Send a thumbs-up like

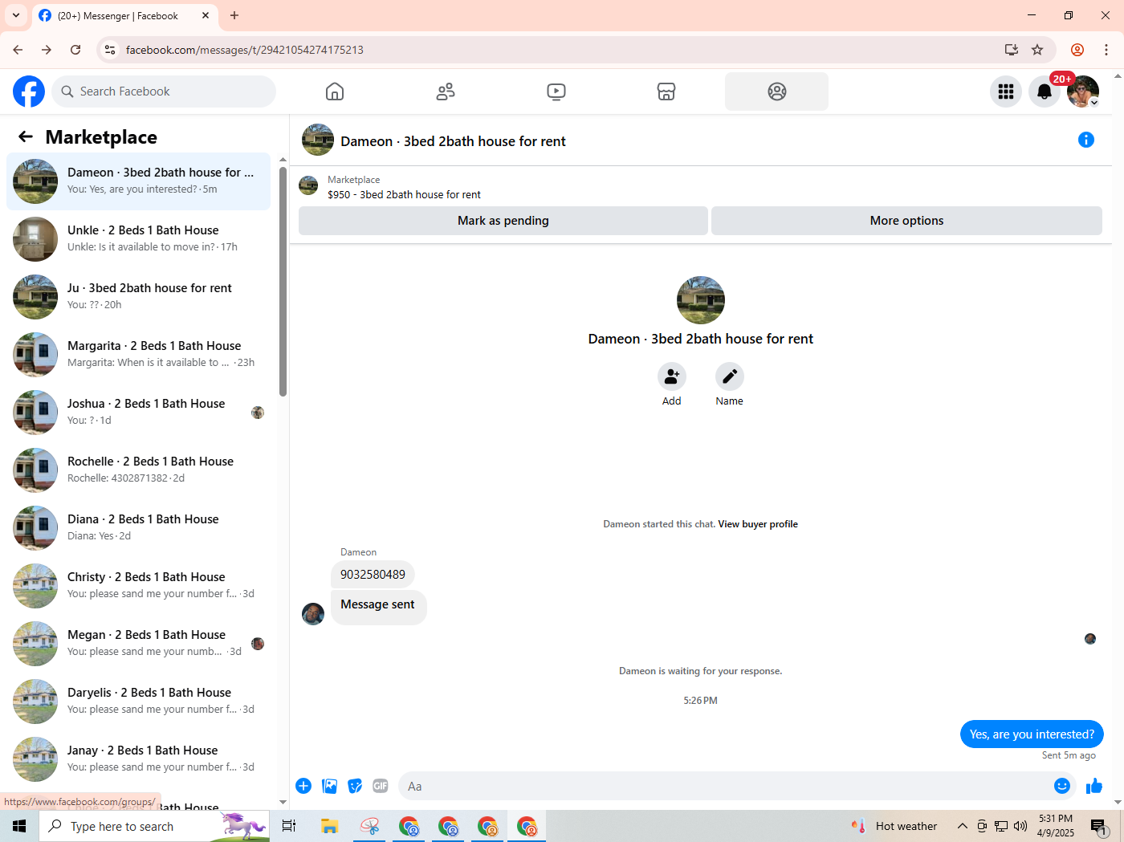(1094, 786)
